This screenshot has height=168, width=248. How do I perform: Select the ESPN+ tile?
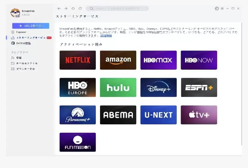coord(199,87)
